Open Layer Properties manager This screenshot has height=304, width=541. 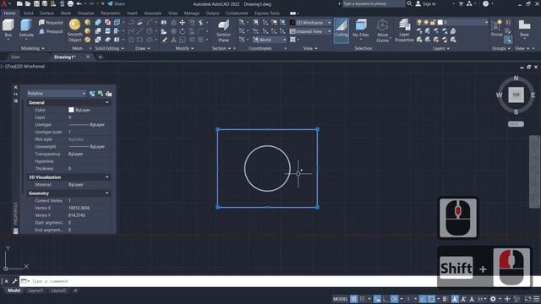coord(404,30)
